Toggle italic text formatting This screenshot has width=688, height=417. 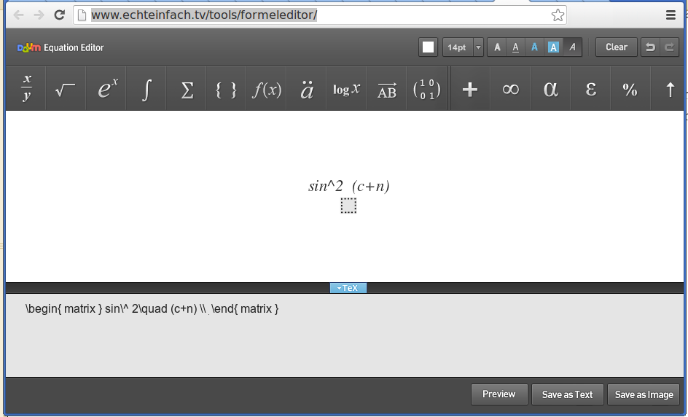(x=572, y=47)
